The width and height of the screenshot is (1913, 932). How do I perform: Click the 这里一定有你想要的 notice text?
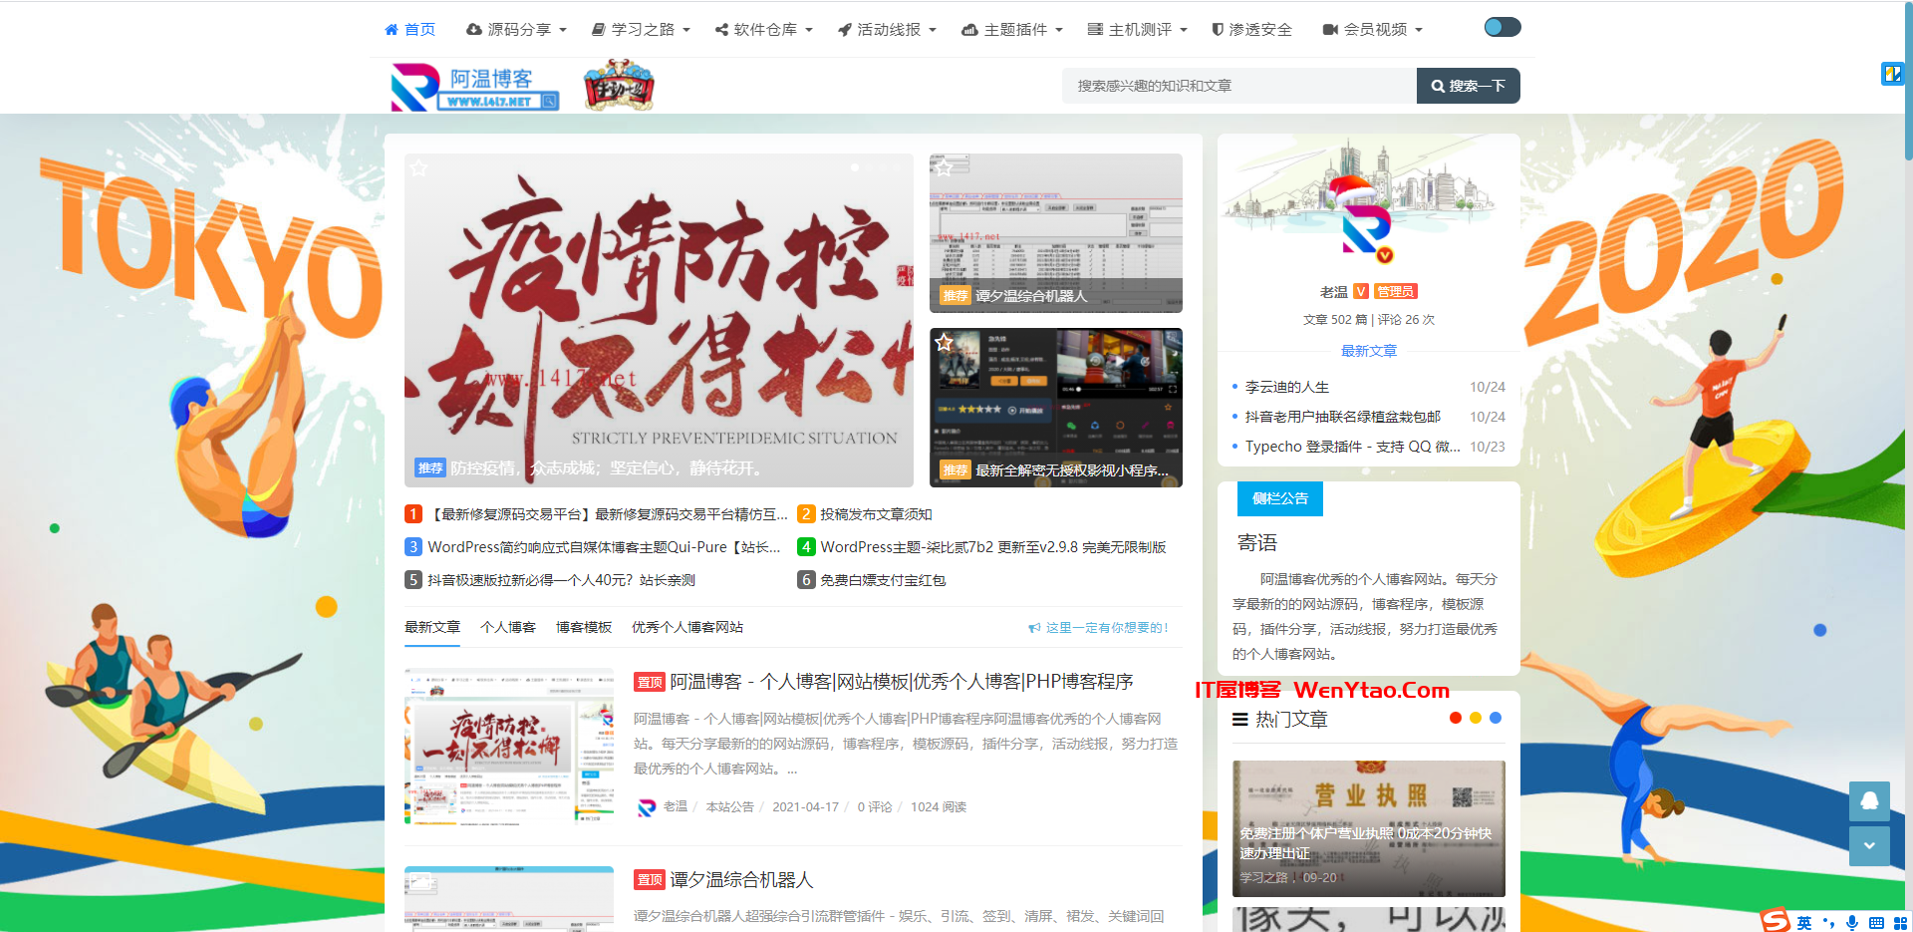point(1106,628)
